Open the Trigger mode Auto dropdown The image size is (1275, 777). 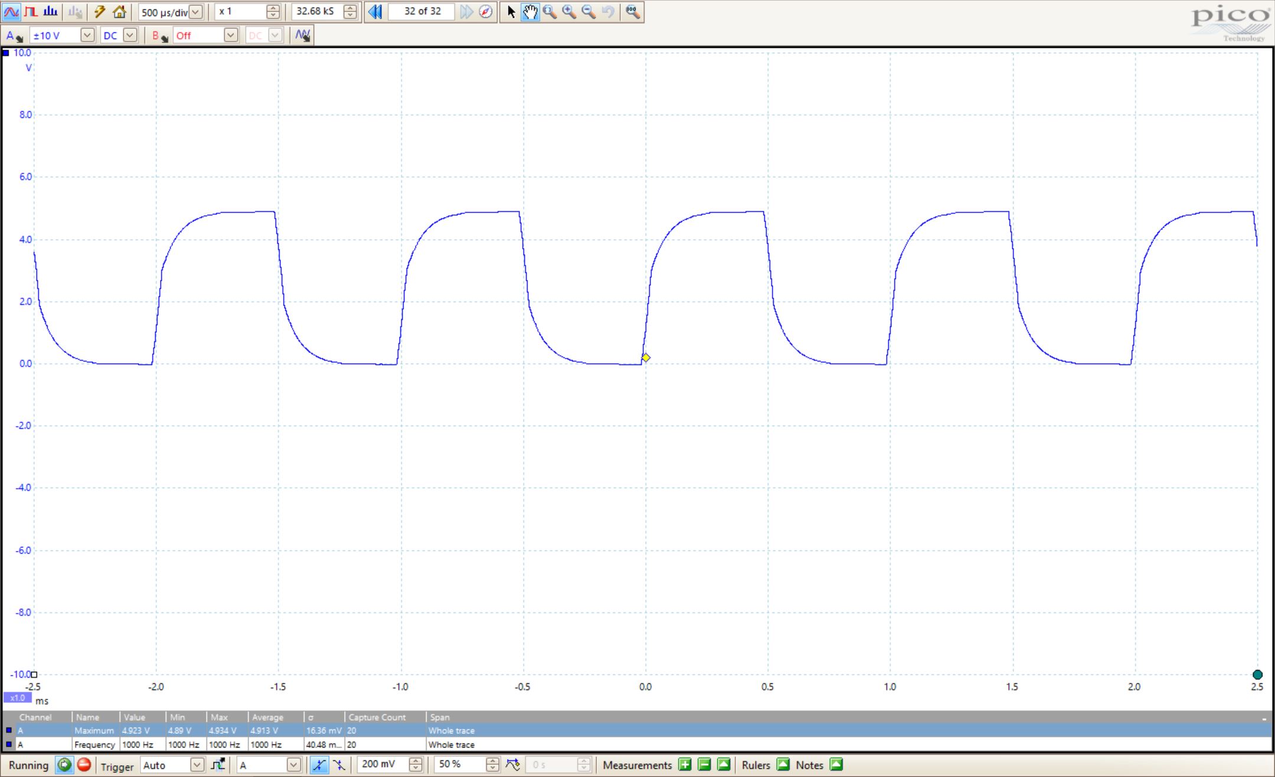click(x=197, y=765)
